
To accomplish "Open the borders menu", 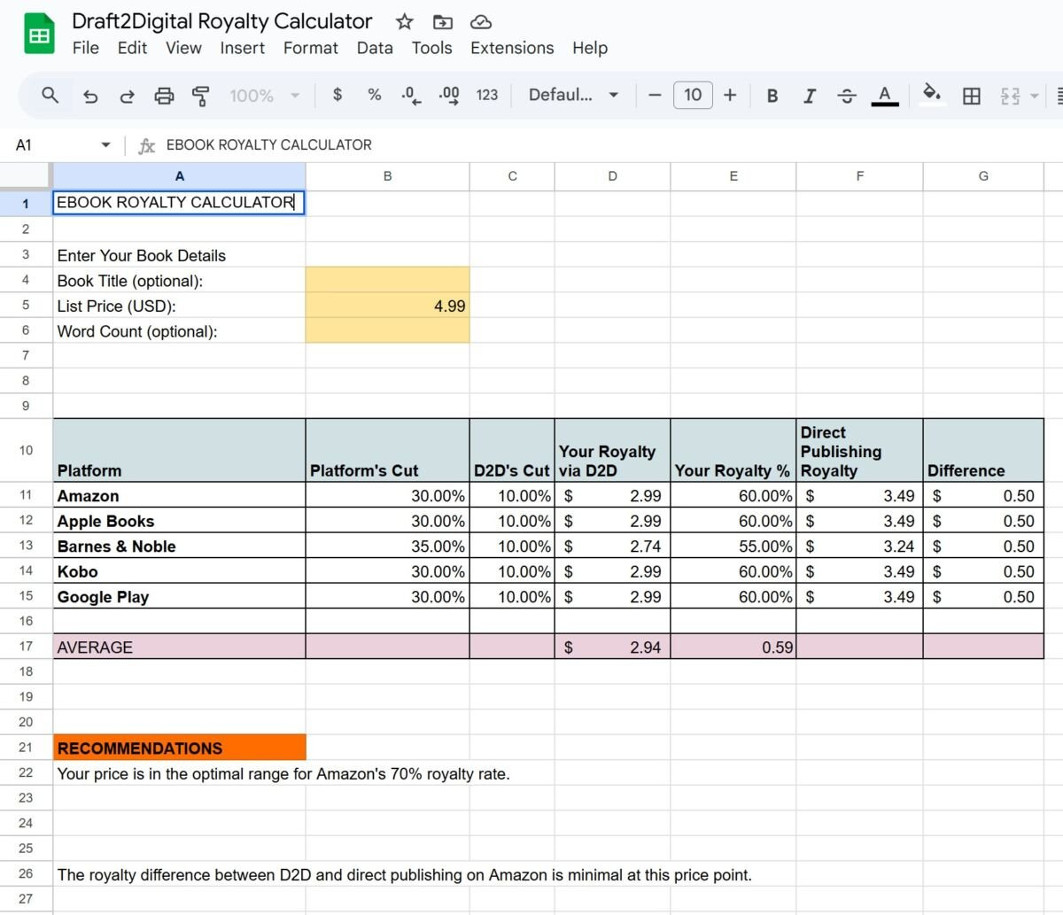I will pos(971,95).
